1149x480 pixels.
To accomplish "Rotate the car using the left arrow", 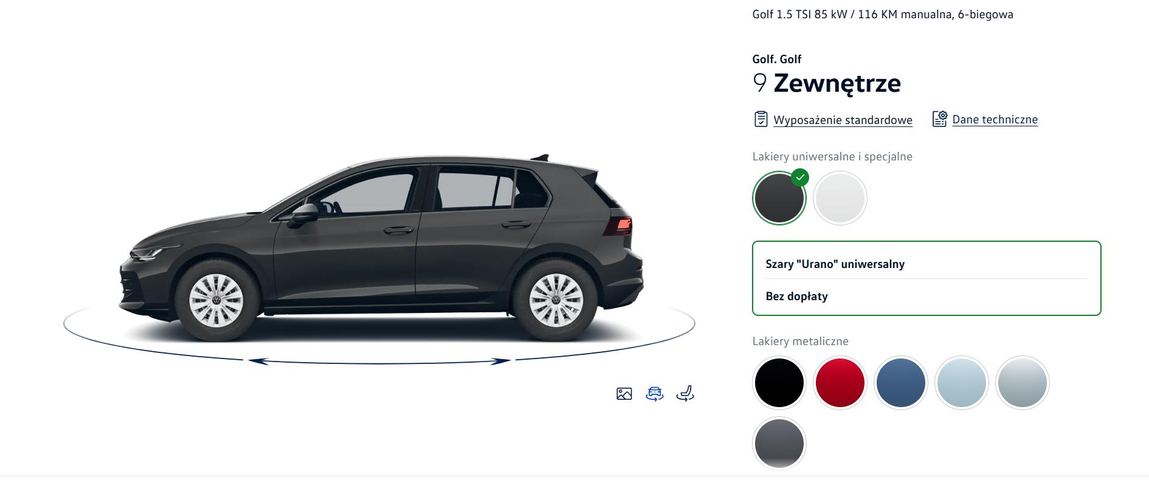I will tap(258, 361).
